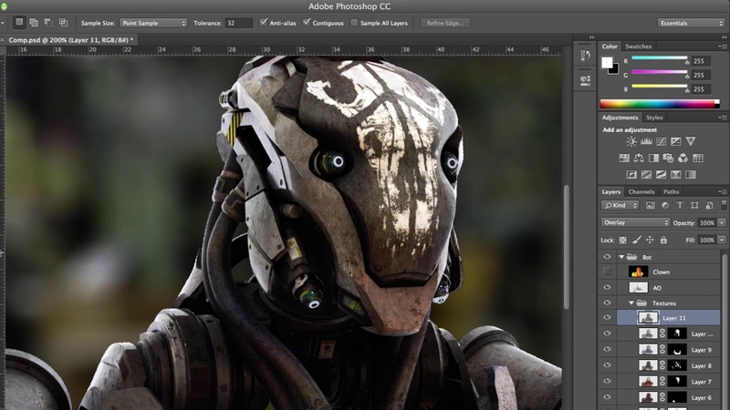Add a Levels adjustment layer
The height and width of the screenshot is (410, 730).
(x=646, y=142)
